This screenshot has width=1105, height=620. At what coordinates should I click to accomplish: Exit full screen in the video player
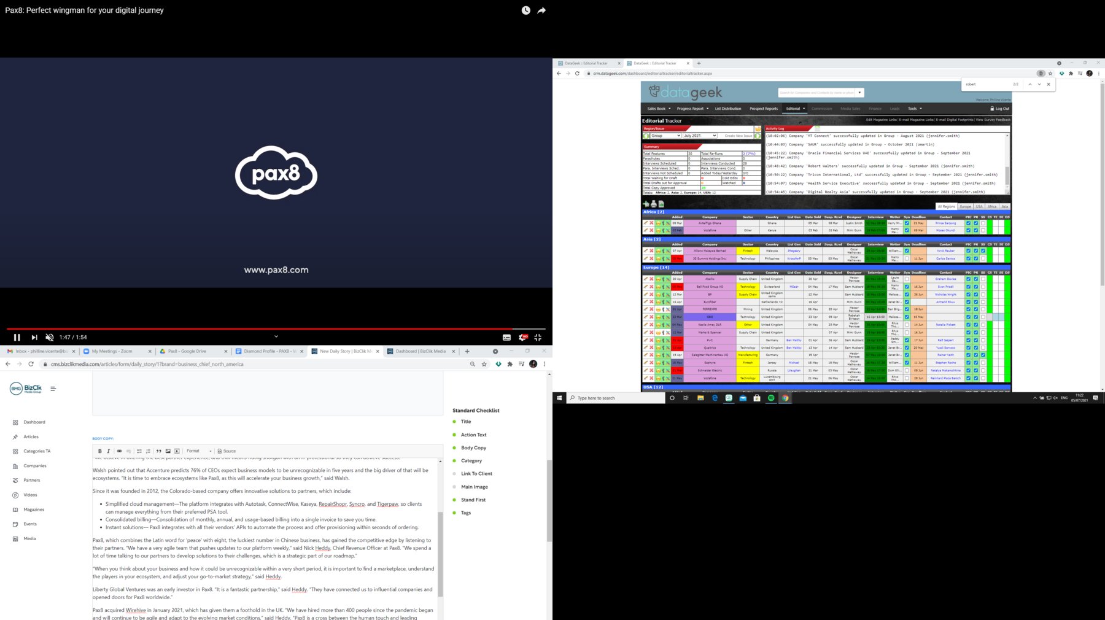pos(538,337)
